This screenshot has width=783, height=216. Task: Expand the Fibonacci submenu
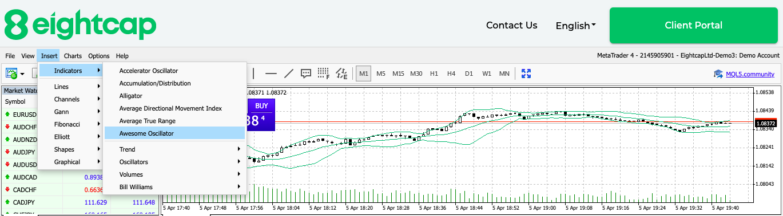point(71,124)
